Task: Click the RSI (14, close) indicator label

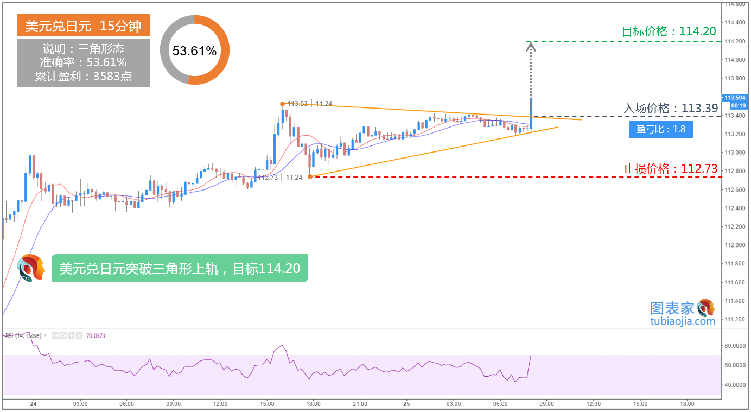Action: 23,335
